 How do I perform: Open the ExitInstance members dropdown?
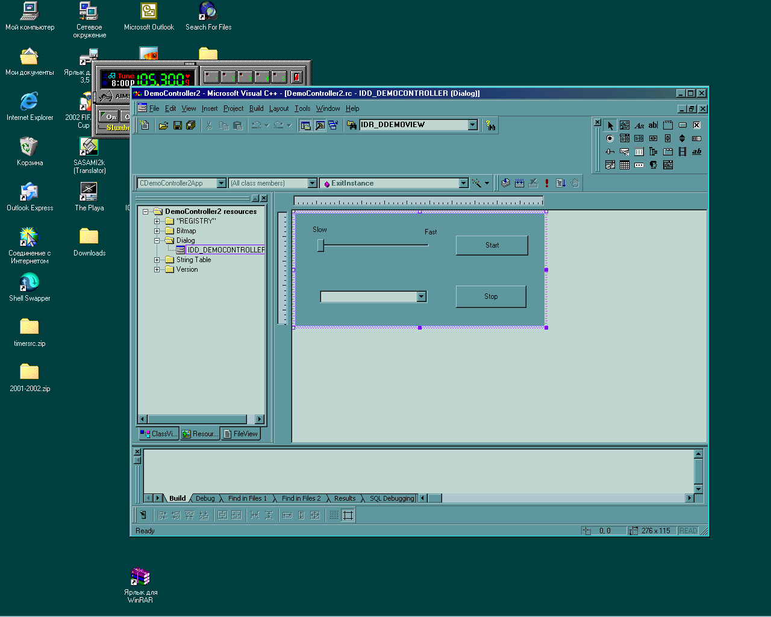click(463, 183)
